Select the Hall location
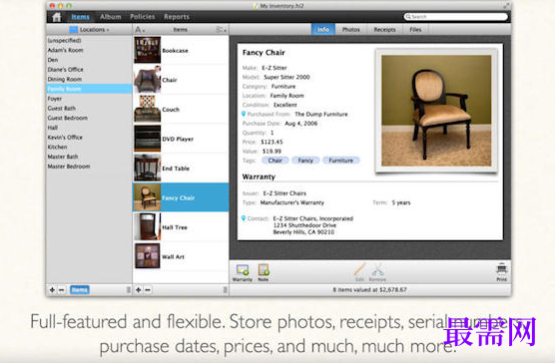 pyautogui.click(x=89, y=128)
